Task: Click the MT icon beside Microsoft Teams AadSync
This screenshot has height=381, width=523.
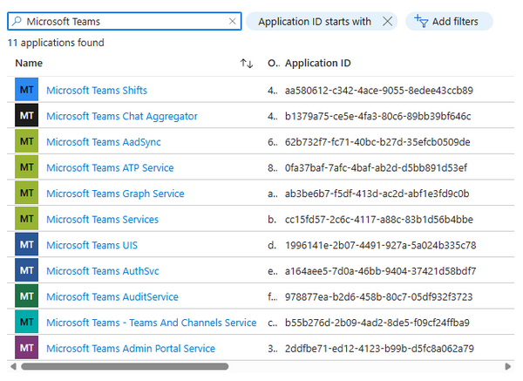Action: (x=27, y=141)
